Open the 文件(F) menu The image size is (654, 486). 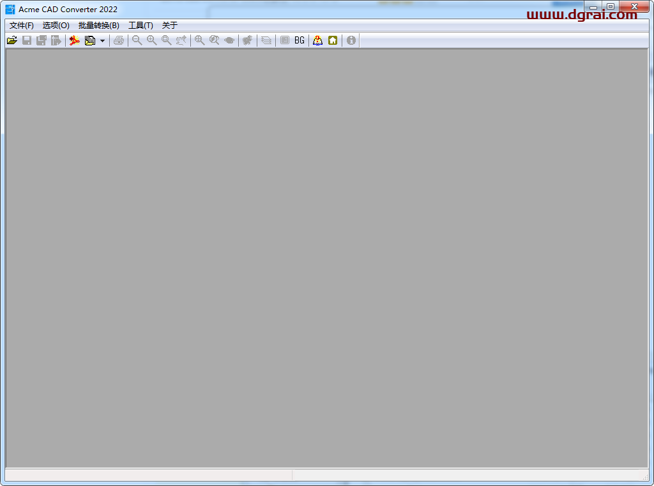(x=20, y=25)
